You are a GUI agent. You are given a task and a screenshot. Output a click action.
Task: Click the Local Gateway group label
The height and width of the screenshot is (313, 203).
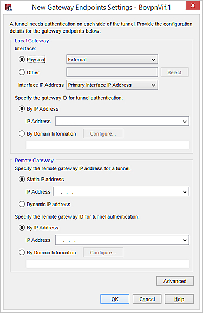pyautogui.click(x=32, y=41)
